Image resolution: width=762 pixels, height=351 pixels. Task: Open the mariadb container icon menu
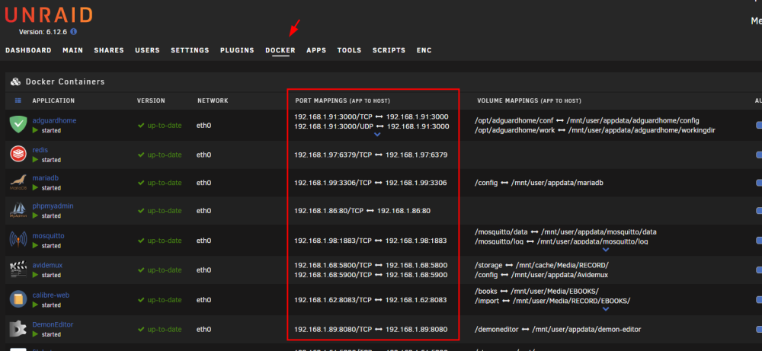[x=18, y=183]
